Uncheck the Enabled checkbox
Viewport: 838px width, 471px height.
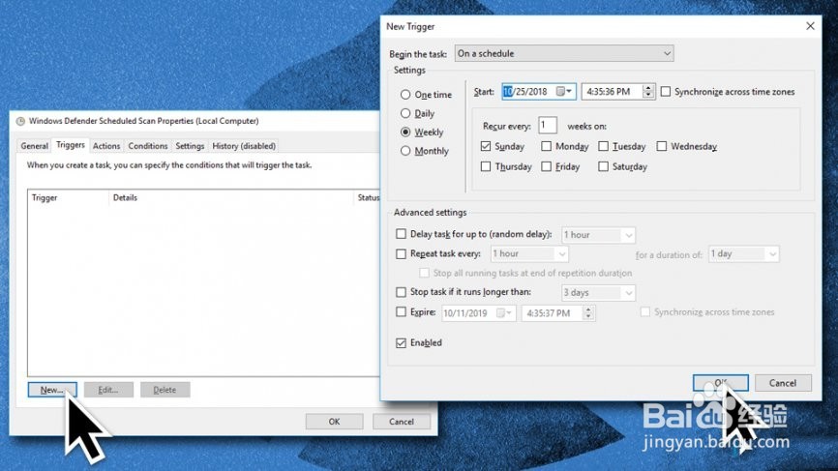coord(401,342)
